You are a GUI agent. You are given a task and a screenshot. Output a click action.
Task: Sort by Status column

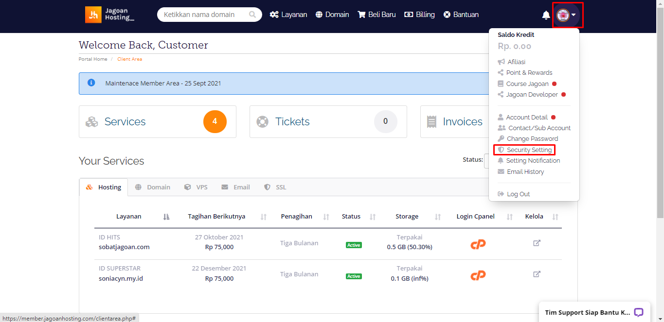[373, 217]
